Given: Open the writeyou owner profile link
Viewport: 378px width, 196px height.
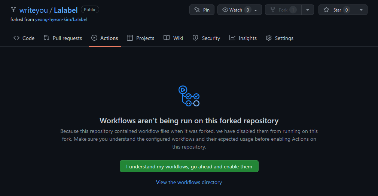Looking at the screenshot, I should [x=34, y=10].
